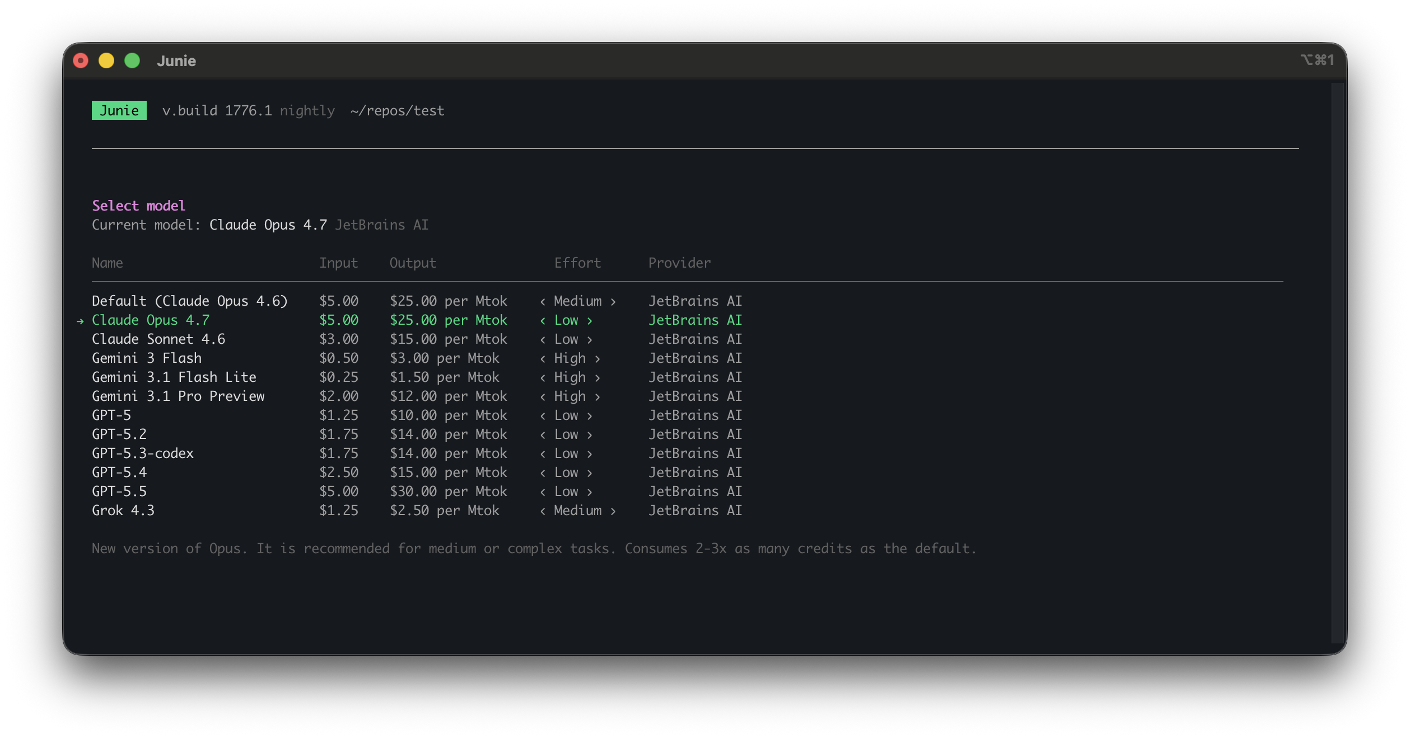Click the Provider column header

tap(680, 263)
